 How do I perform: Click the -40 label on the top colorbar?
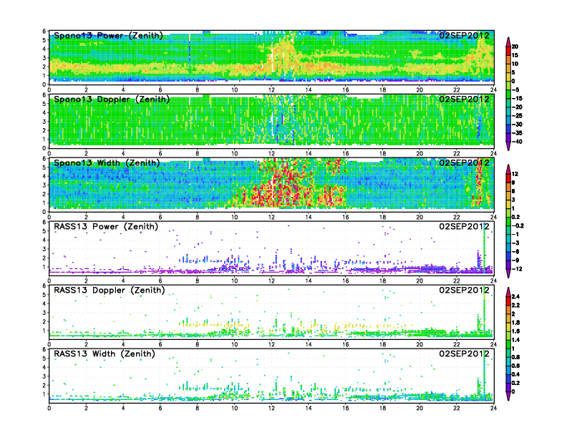(x=517, y=142)
